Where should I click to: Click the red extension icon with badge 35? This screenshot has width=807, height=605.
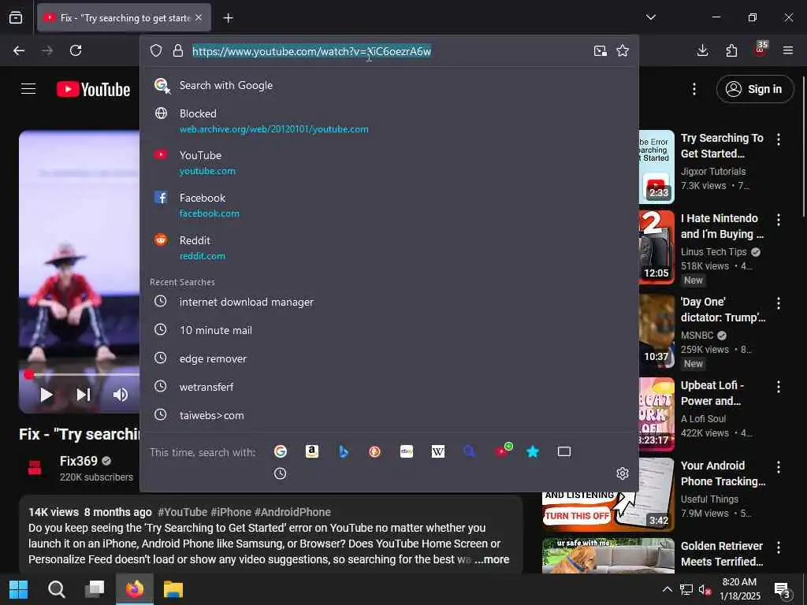coord(761,49)
